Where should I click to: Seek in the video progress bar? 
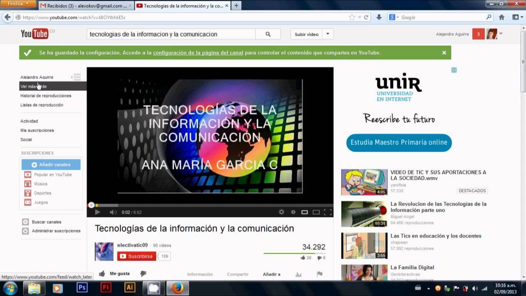210,205
